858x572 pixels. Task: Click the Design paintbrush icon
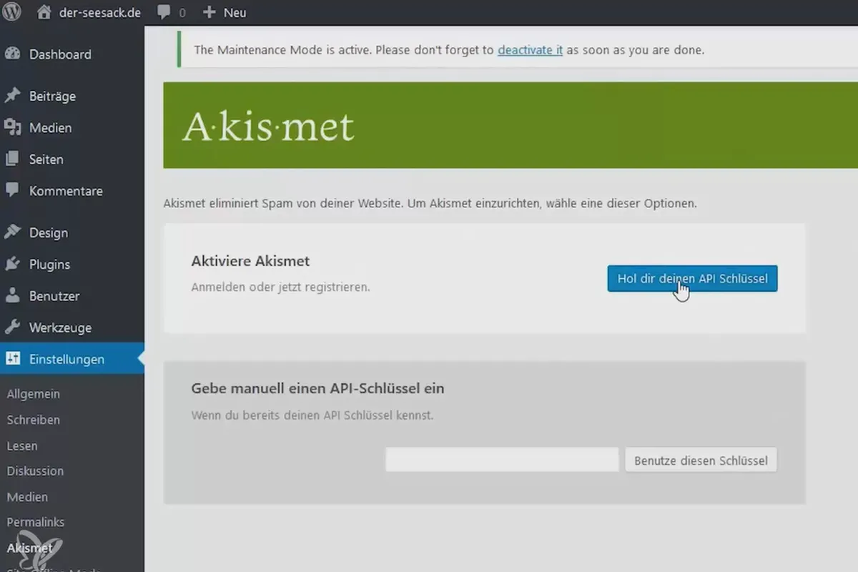point(12,232)
